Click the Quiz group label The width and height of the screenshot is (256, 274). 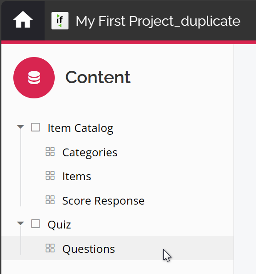click(59, 225)
